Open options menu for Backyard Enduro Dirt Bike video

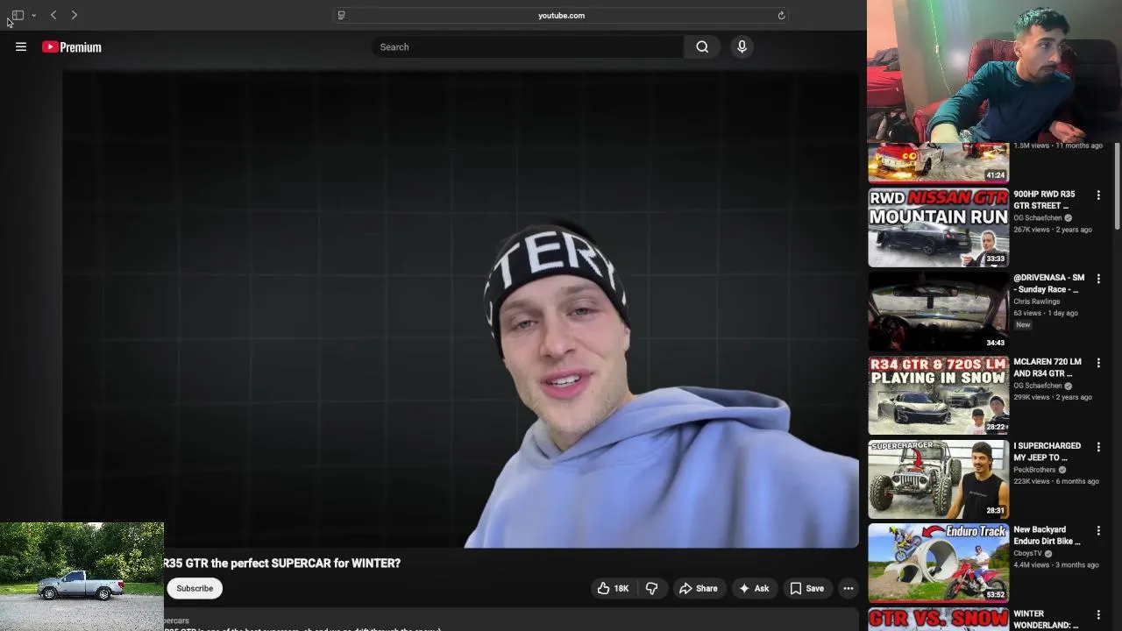[1098, 531]
